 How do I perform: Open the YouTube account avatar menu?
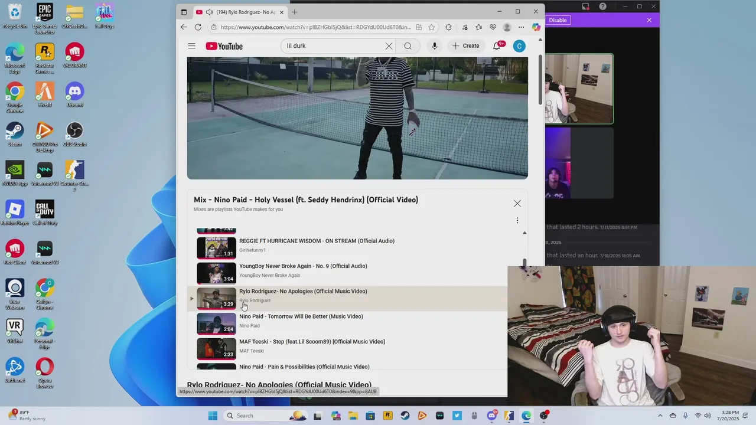coord(519,46)
